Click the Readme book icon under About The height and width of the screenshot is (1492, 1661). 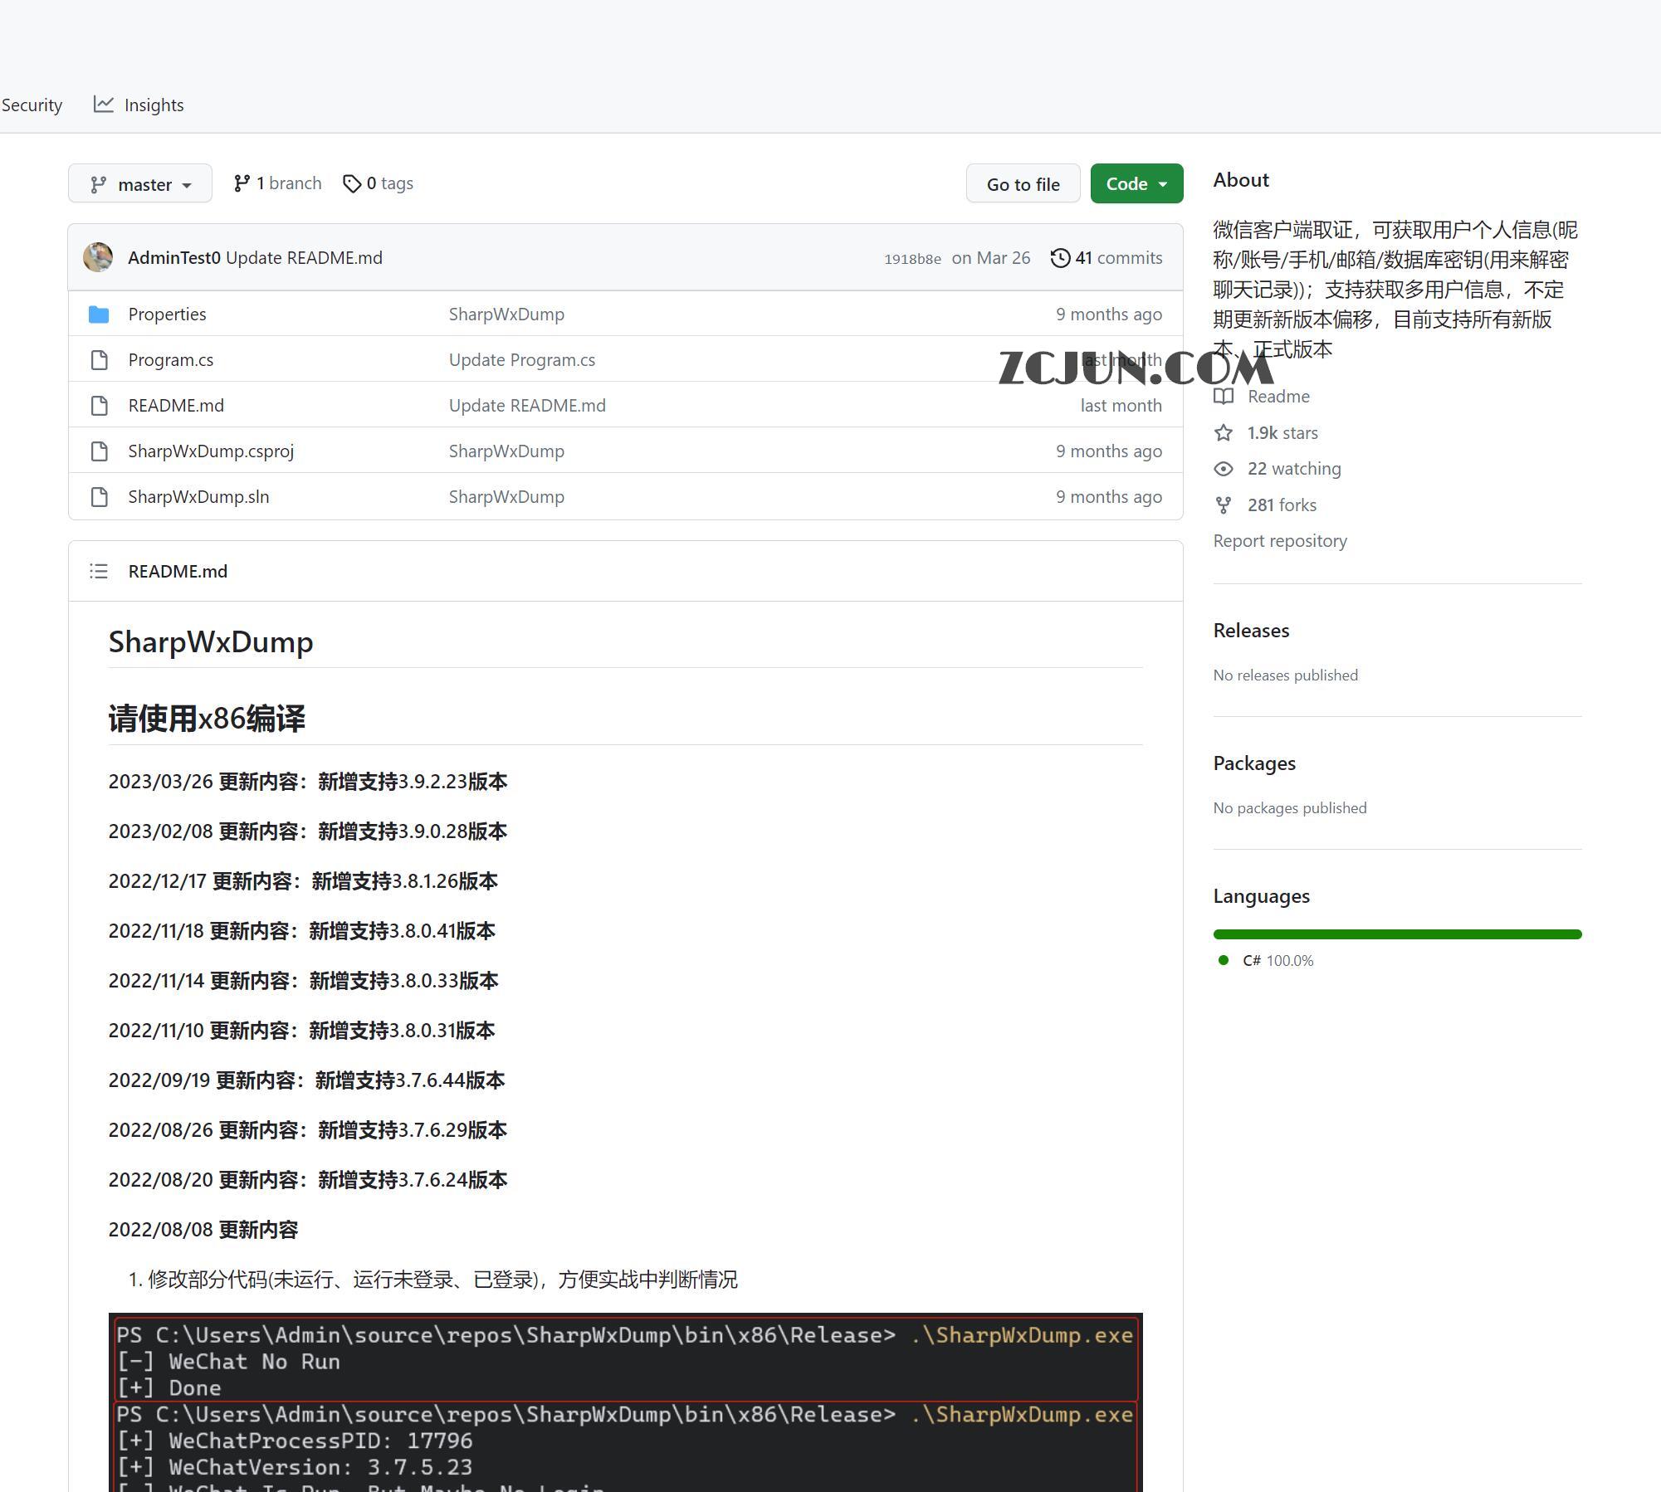coord(1224,397)
